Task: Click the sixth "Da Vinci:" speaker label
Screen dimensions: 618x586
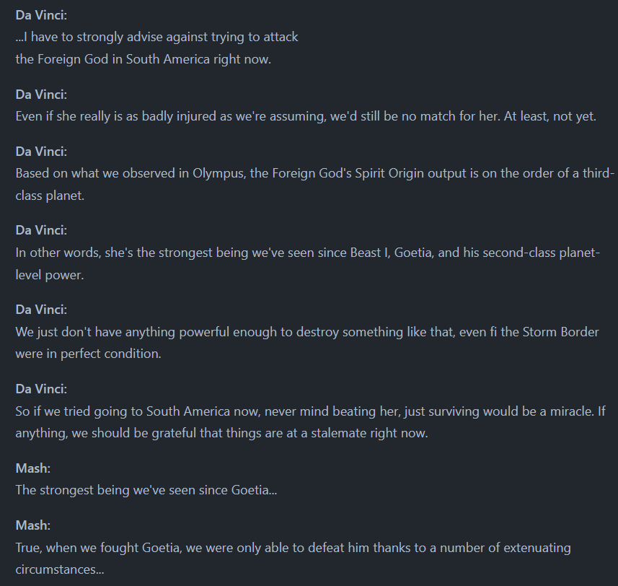Action: click(41, 389)
